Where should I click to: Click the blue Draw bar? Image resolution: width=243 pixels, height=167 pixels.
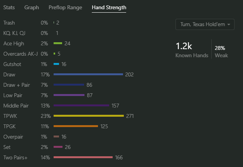pyautogui.click(x=88, y=74)
